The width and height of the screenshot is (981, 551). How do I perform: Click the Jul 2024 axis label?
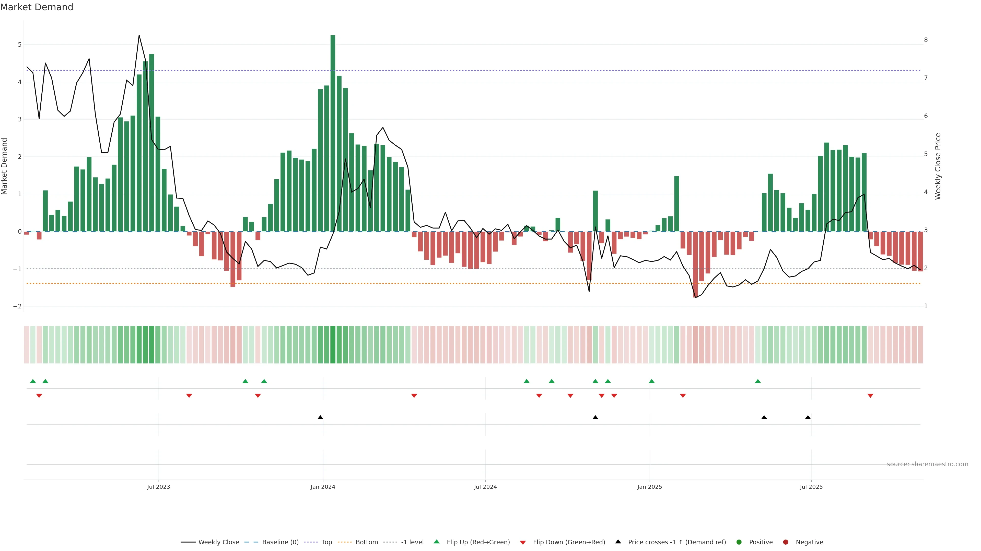[x=485, y=487]
